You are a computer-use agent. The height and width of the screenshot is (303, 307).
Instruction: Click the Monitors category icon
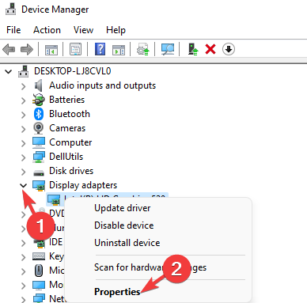pos(39,285)
